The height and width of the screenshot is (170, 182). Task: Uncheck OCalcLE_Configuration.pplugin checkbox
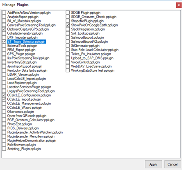(x=4, y=95)
